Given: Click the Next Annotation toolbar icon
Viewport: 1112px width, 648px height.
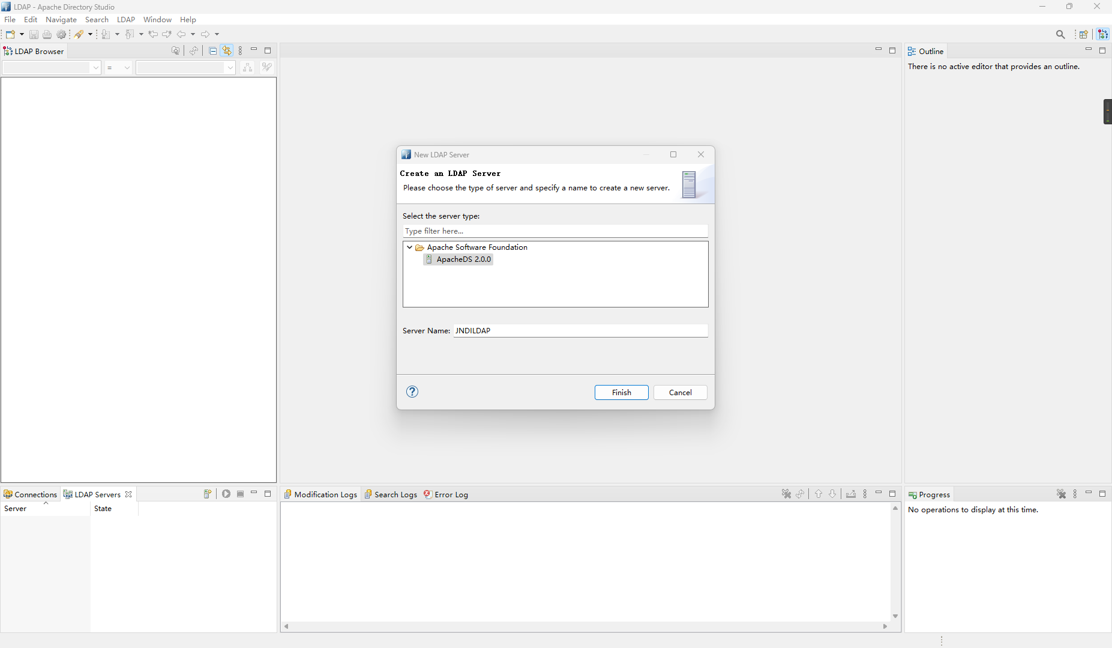Looking at the screenshot, I should coord(106,34).
